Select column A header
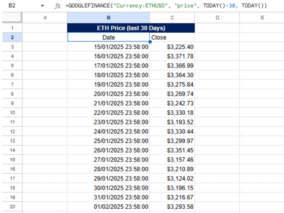 pos(45,18)
